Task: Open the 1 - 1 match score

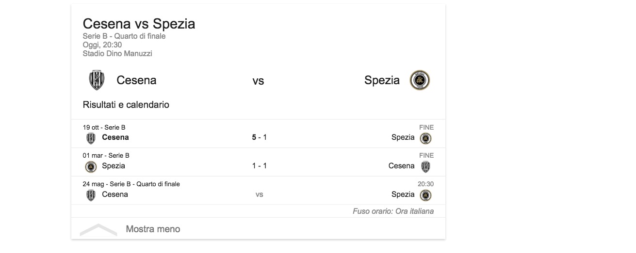Action: coord(259,166)
